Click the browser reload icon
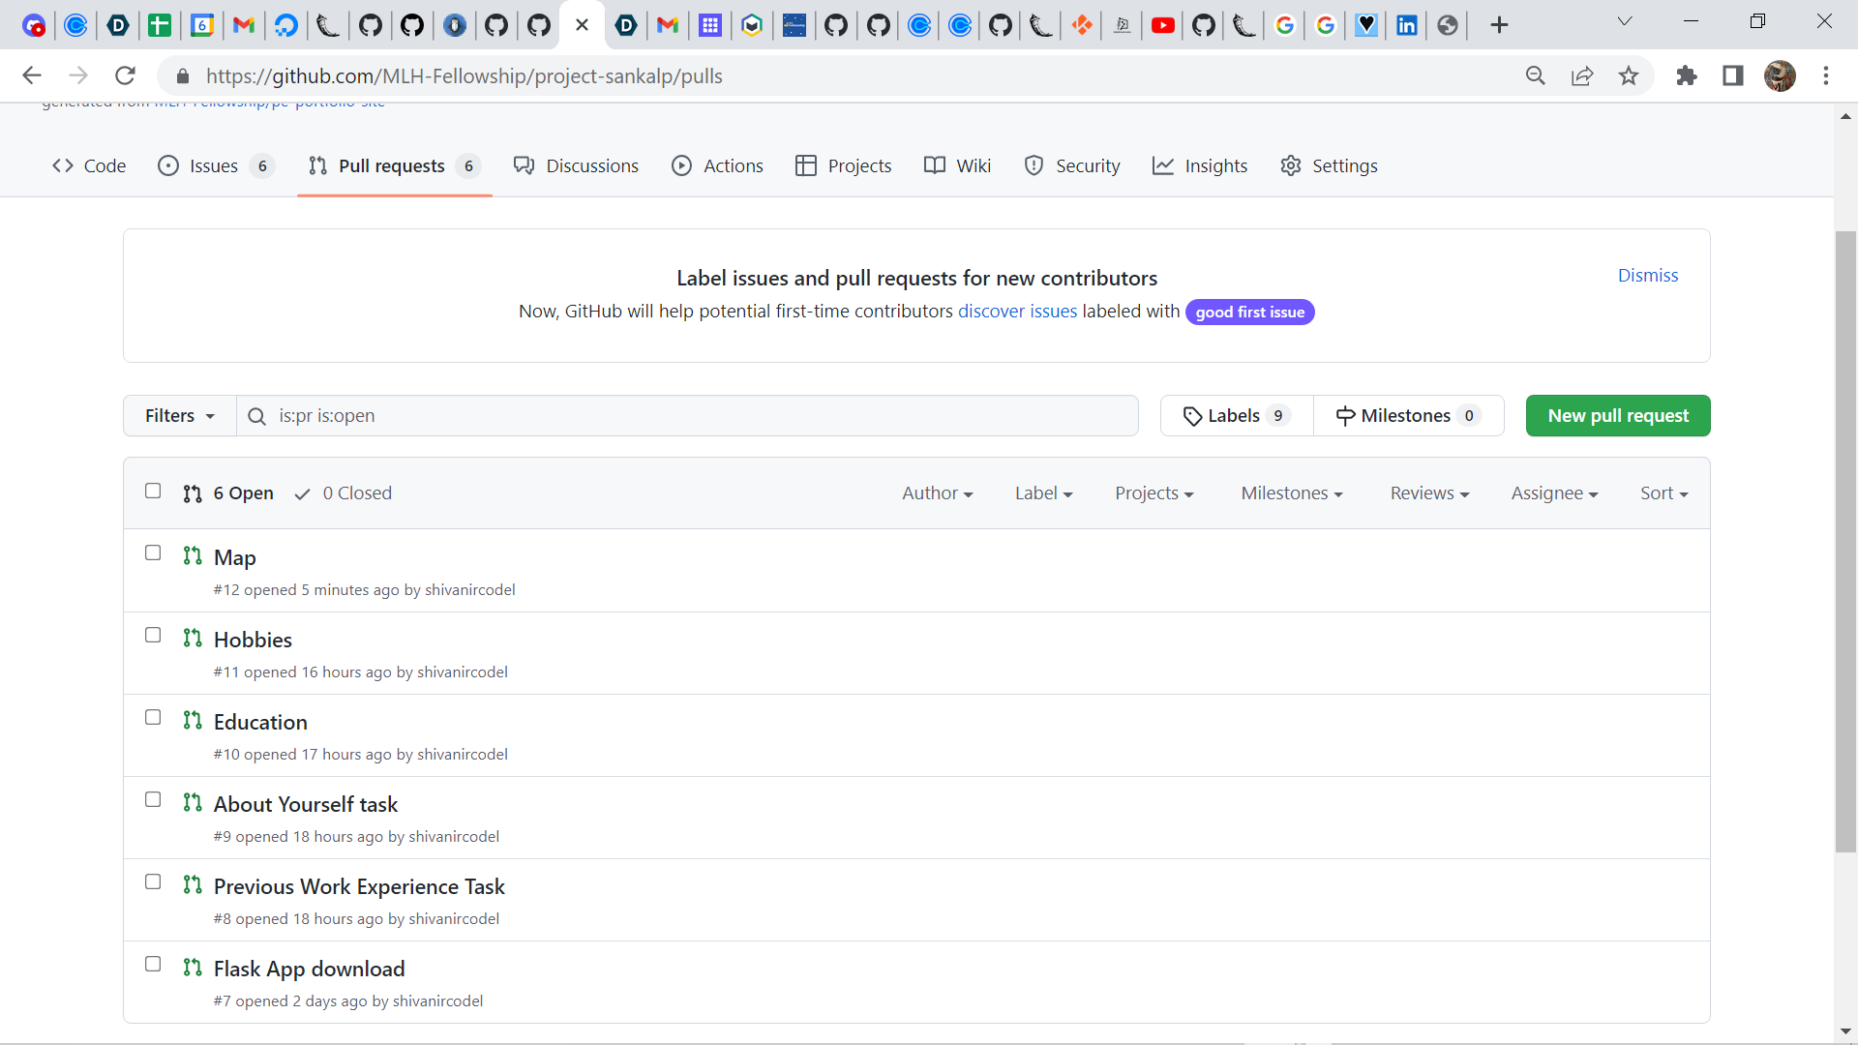This screenshot has width=1858, height=1045. point(125,75)
